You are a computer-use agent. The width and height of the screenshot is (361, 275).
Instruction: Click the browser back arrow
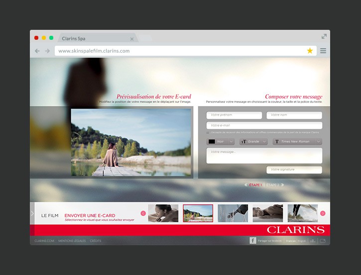click(x=37, y=51)
